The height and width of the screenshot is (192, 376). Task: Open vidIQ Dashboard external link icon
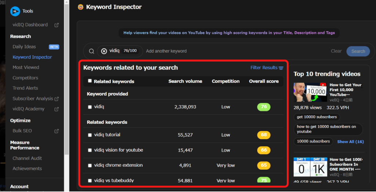[57, 25]
